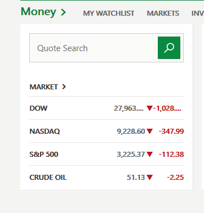The image size is (204, 213).
Task: Open the MARKET heading link
Action: pos(43,87)
